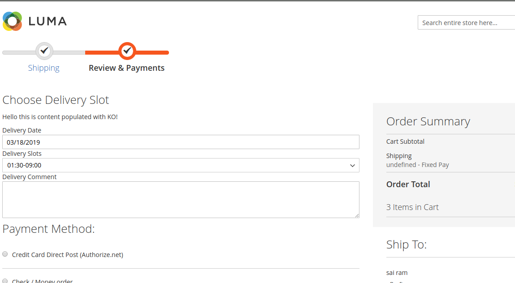Viewport: 515px width, 283px height.
Task: Click inside the Delivery Comment text area
Action: pyautogui.click(x=181, y=200)
